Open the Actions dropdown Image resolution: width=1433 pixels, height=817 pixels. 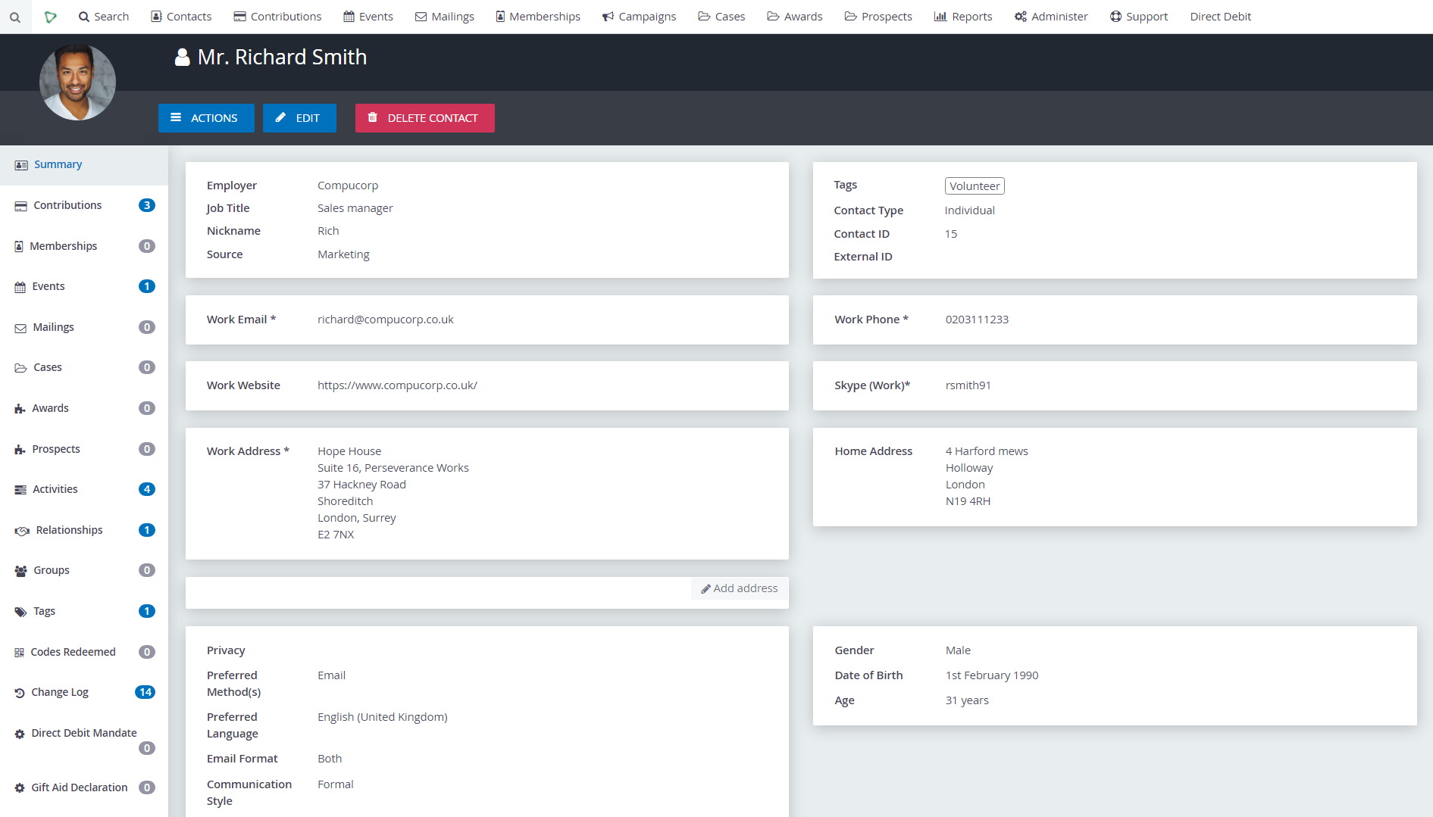[206, 118]
